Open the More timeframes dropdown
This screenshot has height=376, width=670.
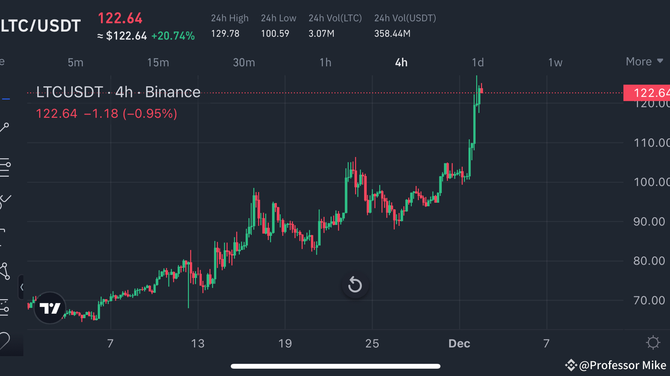point(645,61)
